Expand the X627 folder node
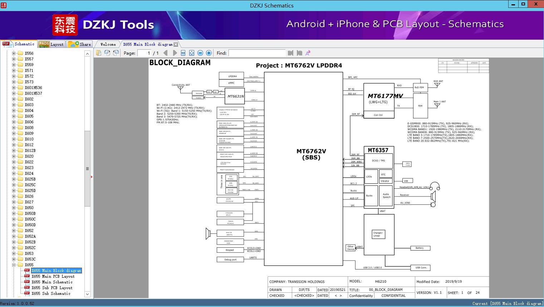The width and height of the screenshot is (544, 307). (13, 202)
